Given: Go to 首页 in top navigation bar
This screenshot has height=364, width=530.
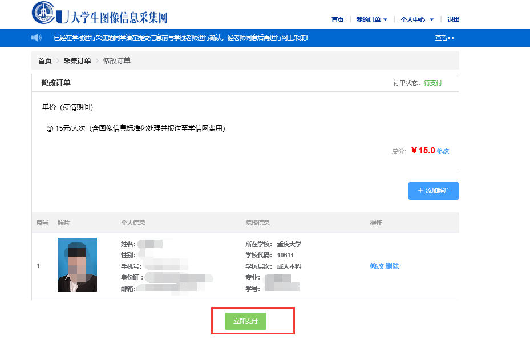Looking at the screenshot, I should (x=338, y=19).
